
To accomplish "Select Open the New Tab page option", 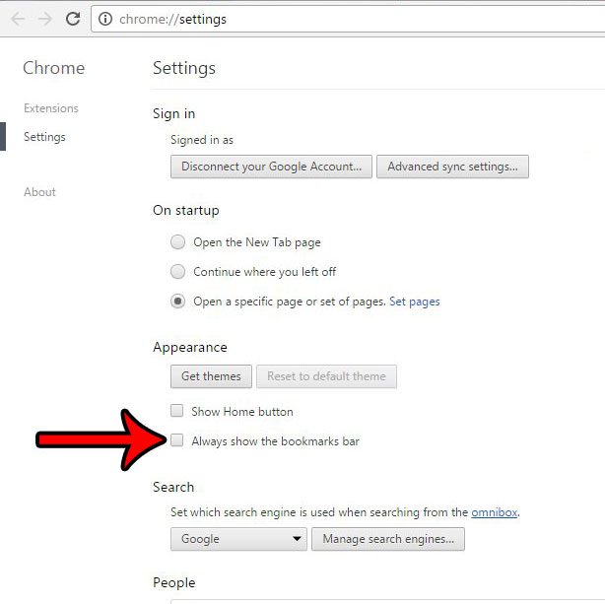I will coord(178,242).
